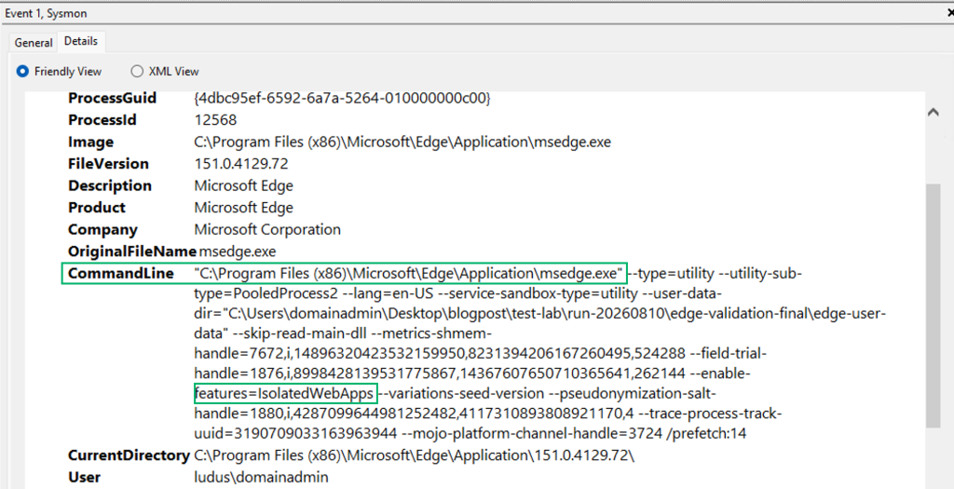Click the quoted msedge.exe path in CommandLine
The image size is (954, 489).
[x=408, y=273]
